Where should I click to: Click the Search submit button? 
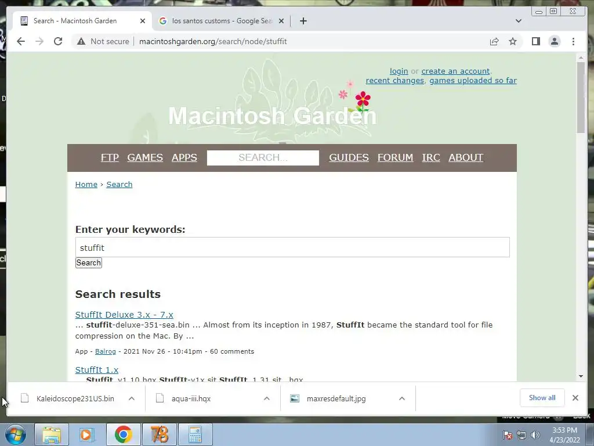click(x=89, y=263)
